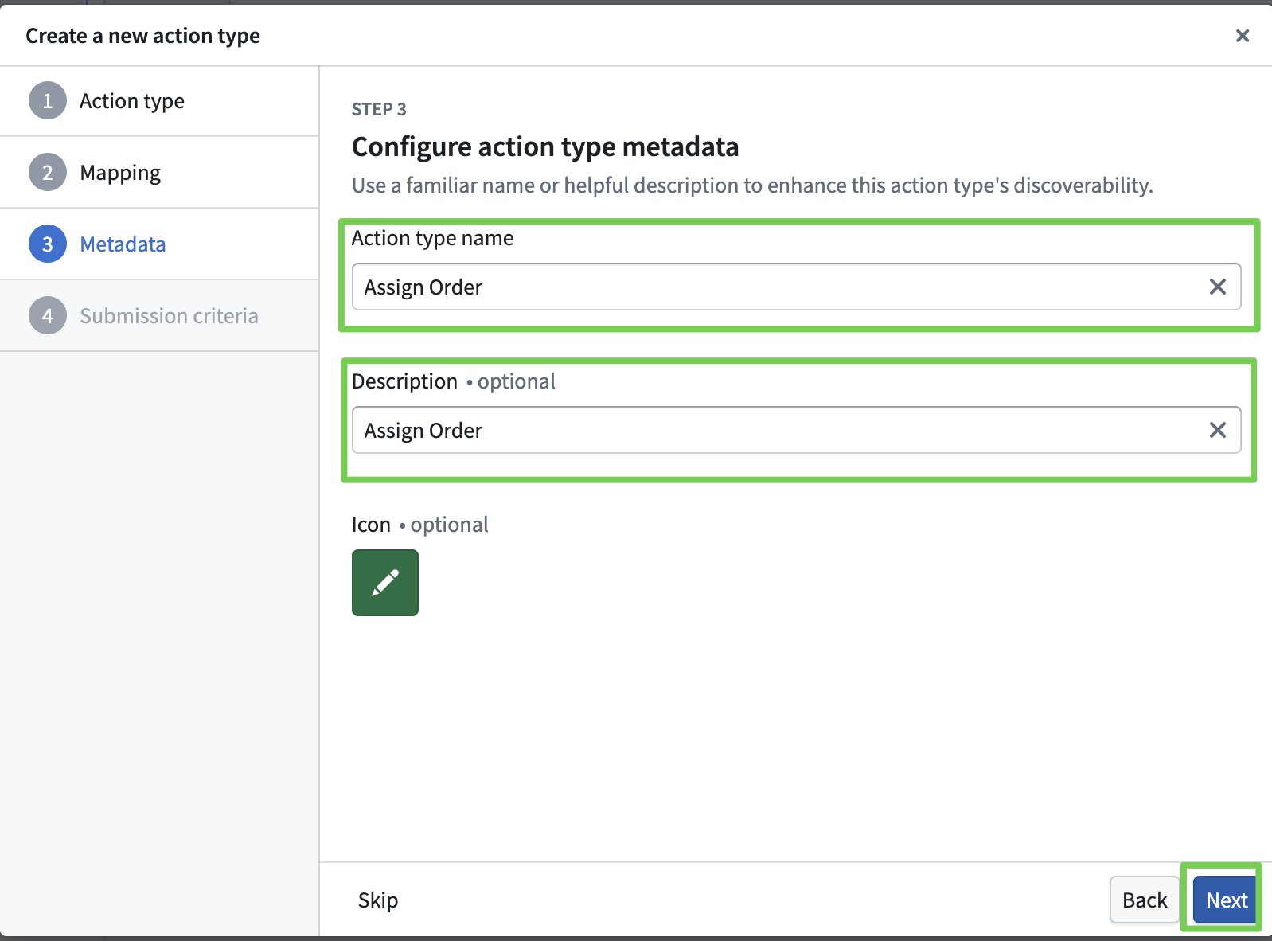Open the Mapping step label
This screenshot has width=1272, height=941.
(120, 173)
